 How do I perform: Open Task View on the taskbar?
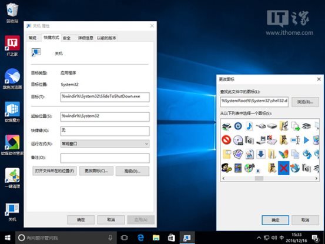tap(125, 238)
